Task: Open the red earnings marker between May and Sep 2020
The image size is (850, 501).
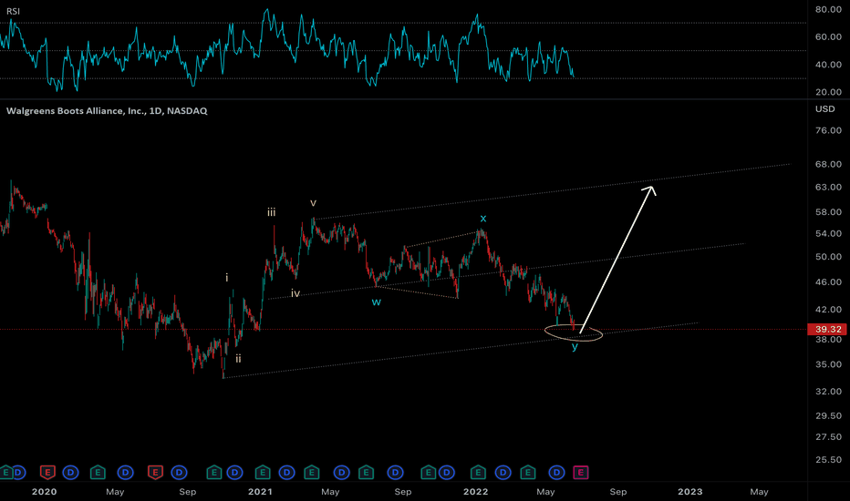Action: click(x=155, y=472)
